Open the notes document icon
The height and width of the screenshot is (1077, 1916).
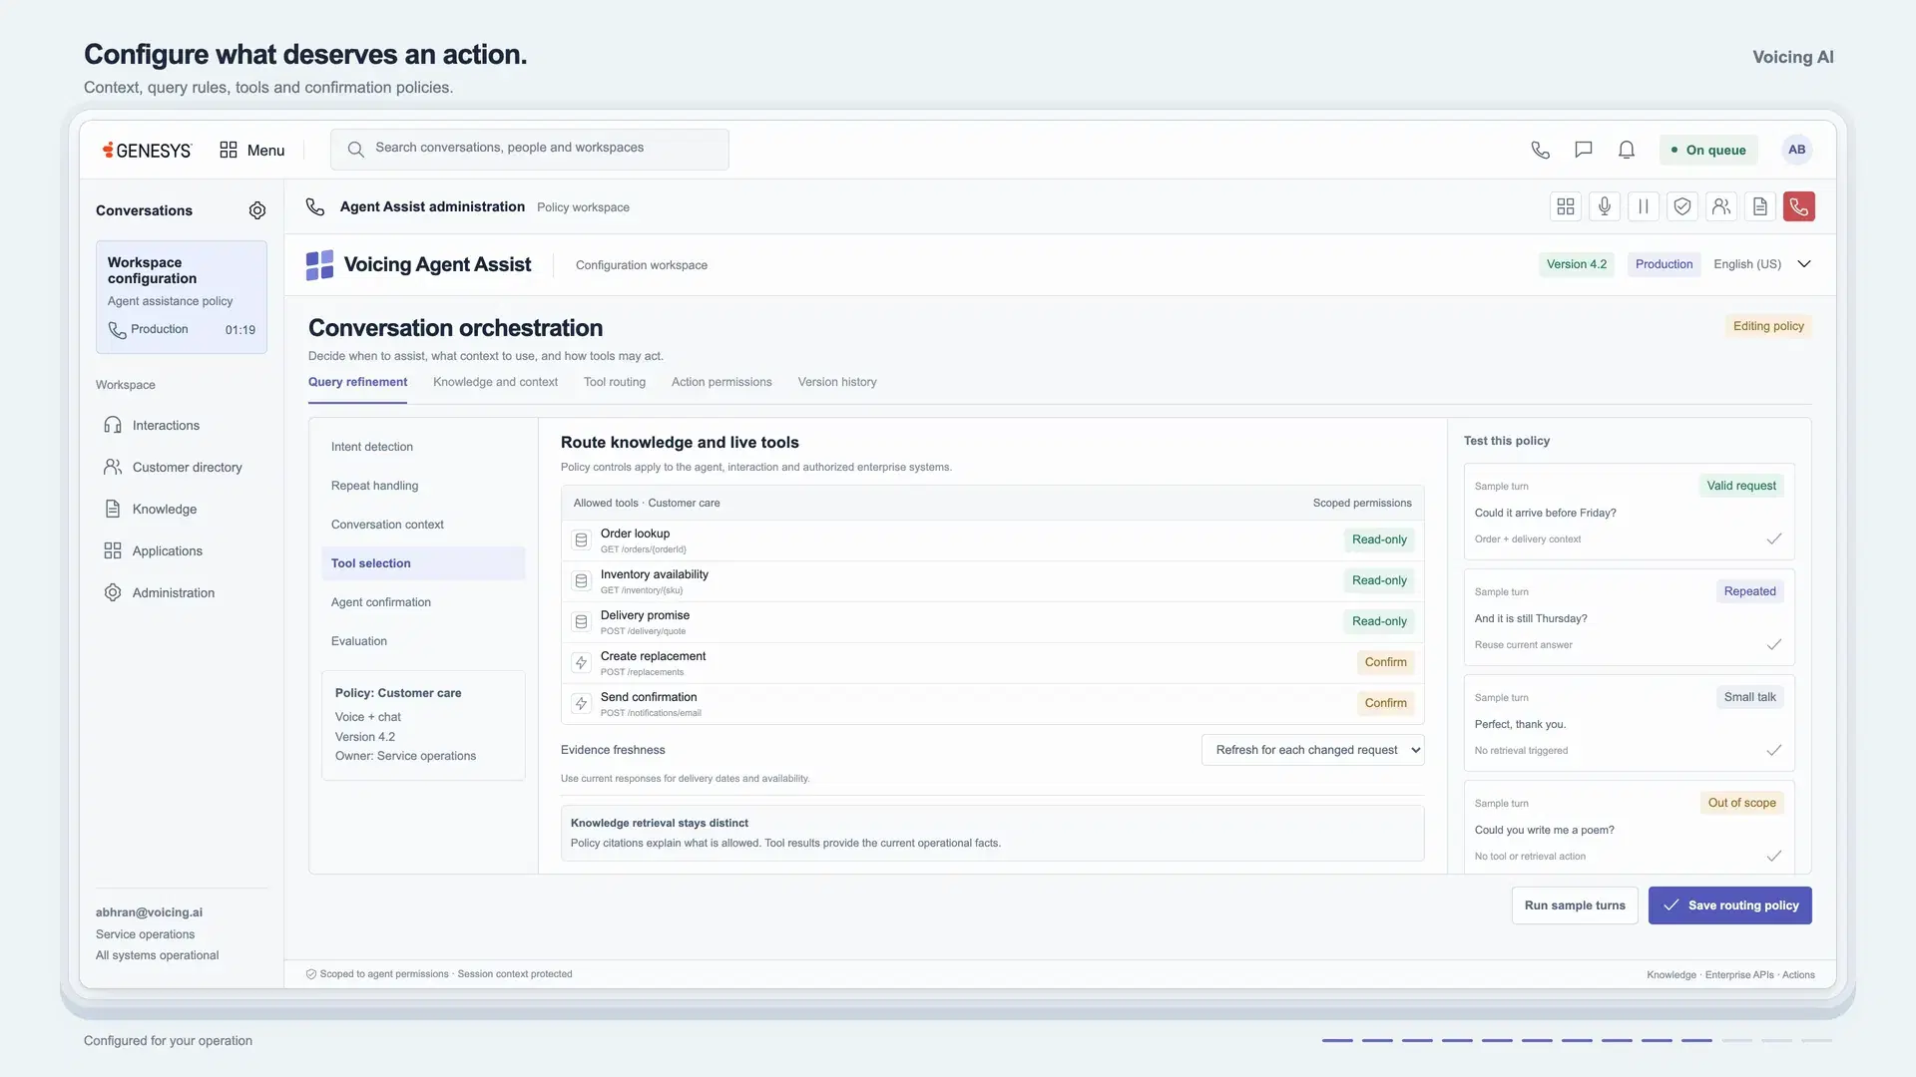(1760, 206)
